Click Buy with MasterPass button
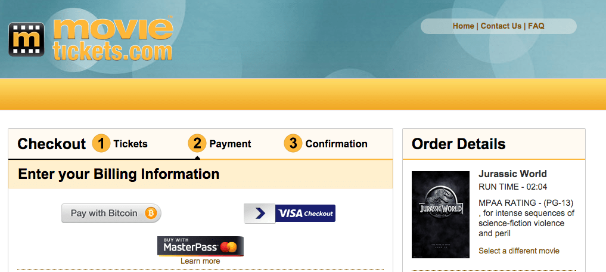Viewport: 606px width, 272px height. pyautogui.click(x=200, y=246)
